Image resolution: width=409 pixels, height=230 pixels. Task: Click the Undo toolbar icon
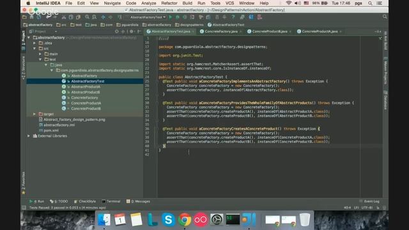49,17
